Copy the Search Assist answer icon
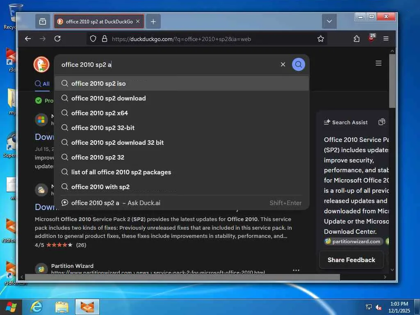420x315 pixels. pyautogui.click(x=382, y=122)
